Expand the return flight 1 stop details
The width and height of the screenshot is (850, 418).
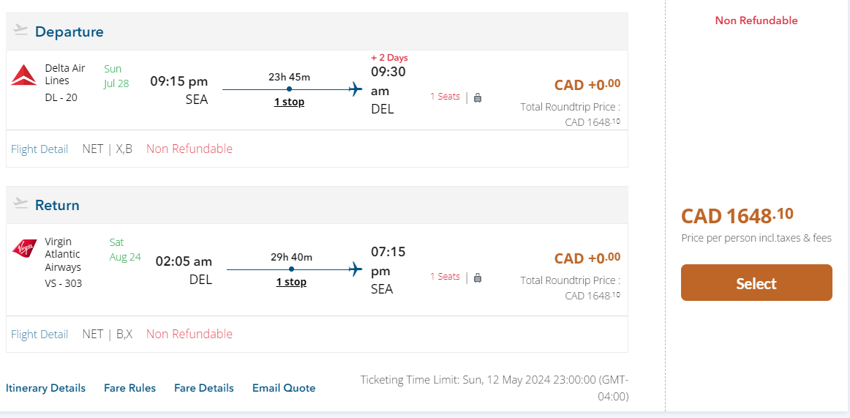(291, 282)
